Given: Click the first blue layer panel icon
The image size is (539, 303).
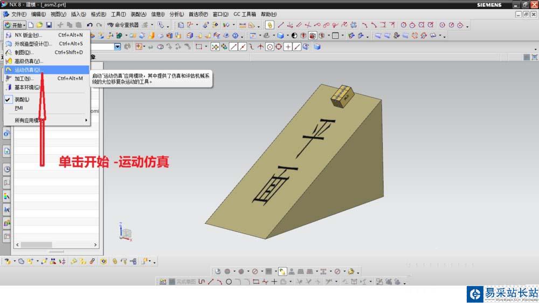Looking at the screenshot, I should pos(378,36).
